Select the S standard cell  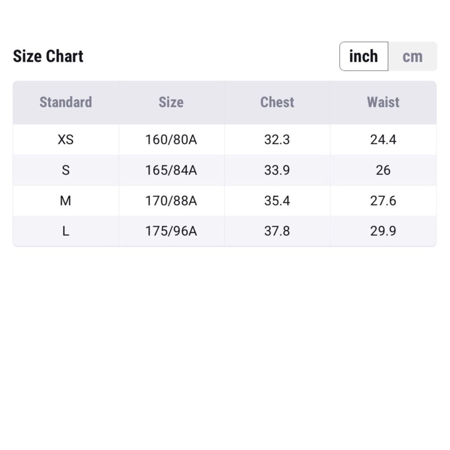(x=66, y=170)
